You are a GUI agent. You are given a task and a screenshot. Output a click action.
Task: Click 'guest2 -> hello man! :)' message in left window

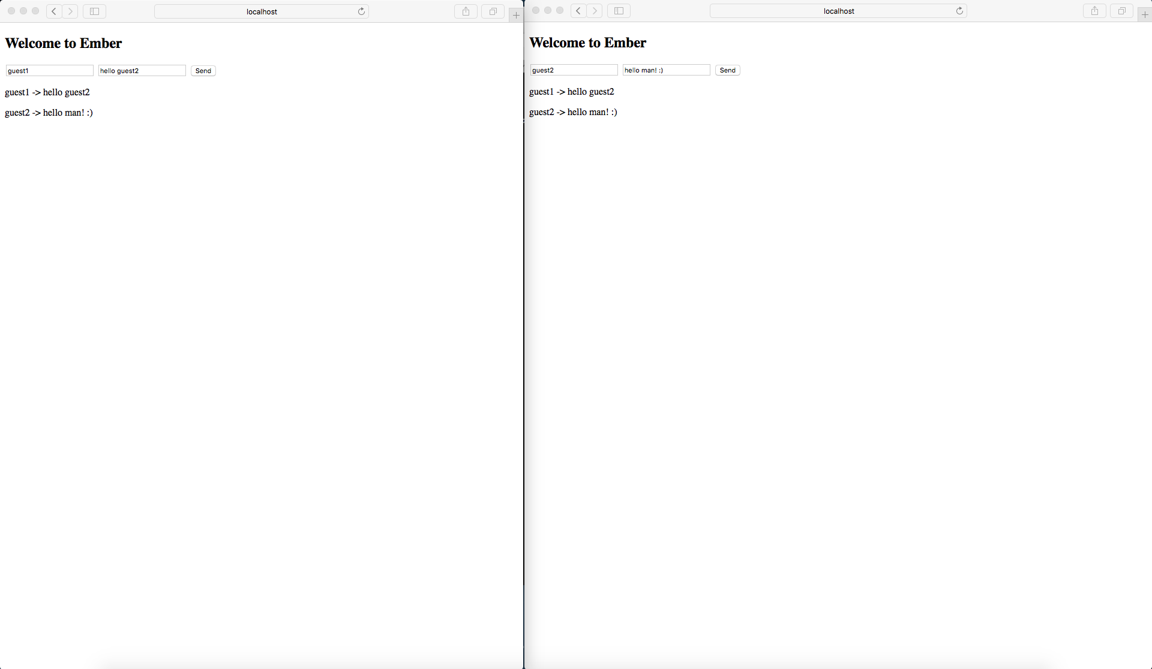coord(49,113)
